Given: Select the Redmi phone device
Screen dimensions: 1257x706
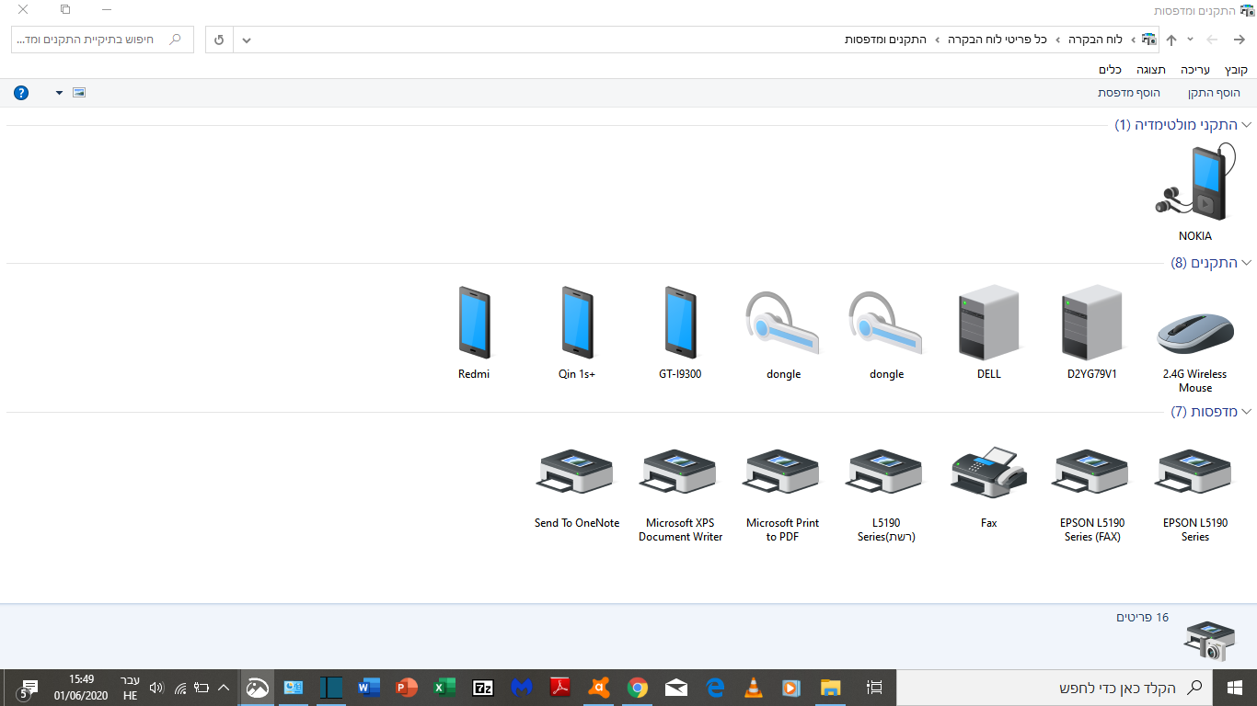Looking at the screenshot, I should (474, 333).
